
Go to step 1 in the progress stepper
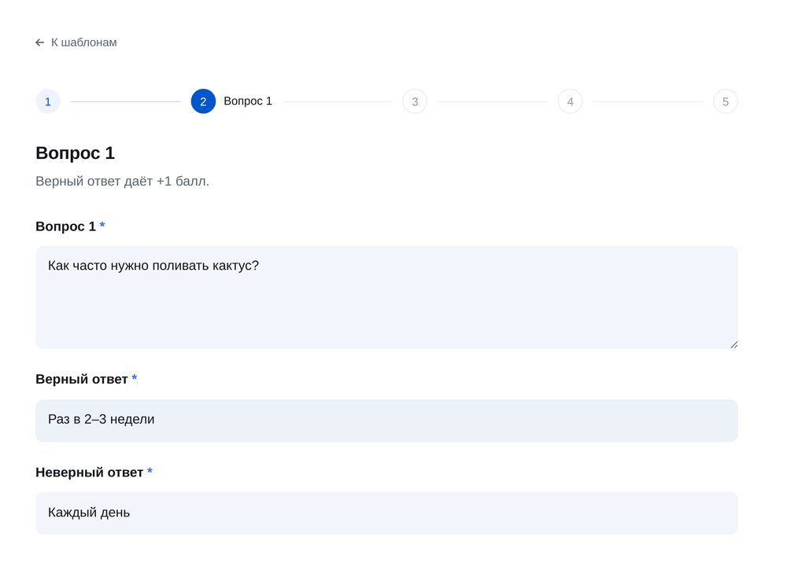[x=48, y=101]
